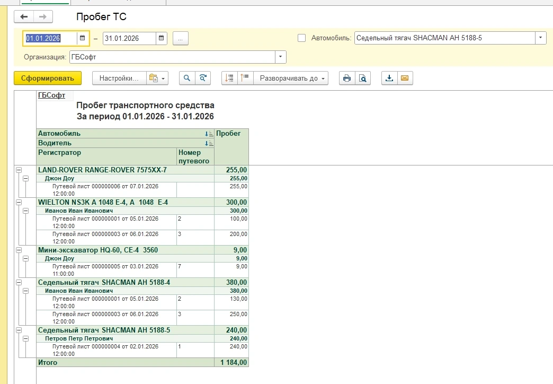The image size is (553, 384).
Task: Collapse the Петров Петр Петрович driver group
Action: coord(26,338)
